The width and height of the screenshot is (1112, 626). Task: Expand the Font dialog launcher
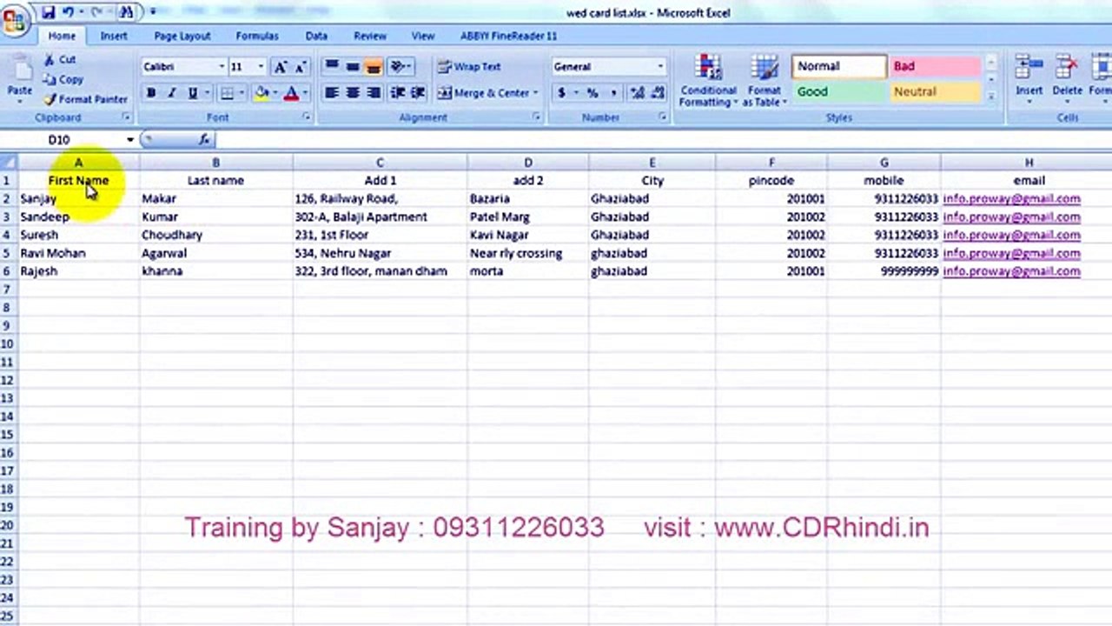(307, 117)
